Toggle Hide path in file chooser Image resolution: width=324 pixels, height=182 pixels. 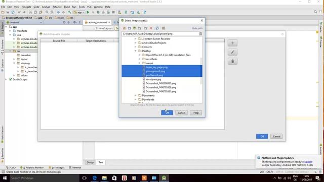click(197, 28)
